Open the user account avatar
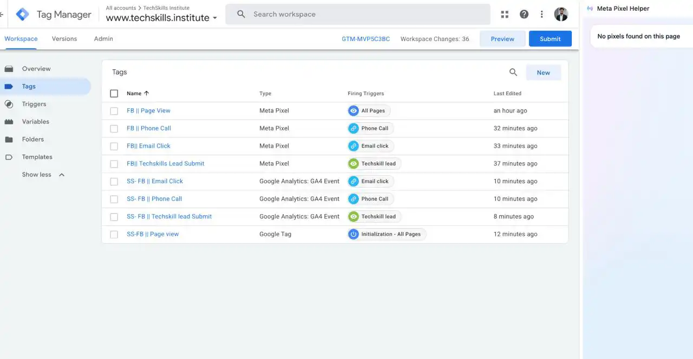The height and width of the screenshot is (359, 693). tap(561, 15)
